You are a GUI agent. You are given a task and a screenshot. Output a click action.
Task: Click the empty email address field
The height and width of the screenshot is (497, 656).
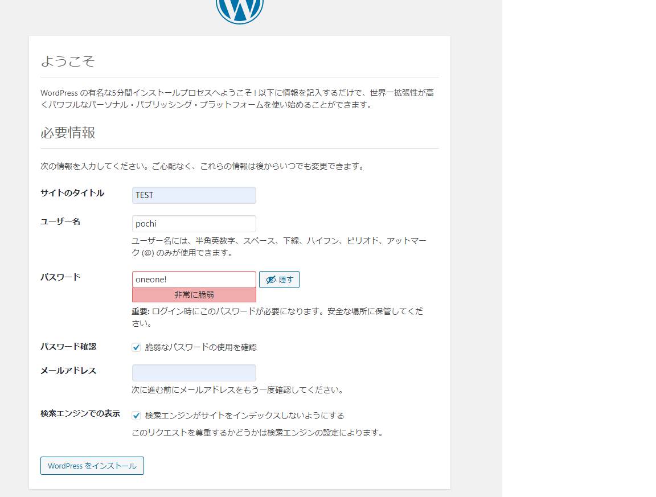[x=194, y=373]
